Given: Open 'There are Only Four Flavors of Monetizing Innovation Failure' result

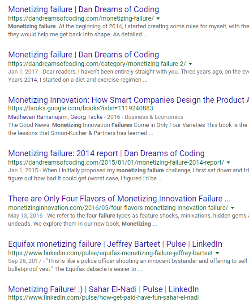Looking at the screenshot, I should tap(120, 199).
